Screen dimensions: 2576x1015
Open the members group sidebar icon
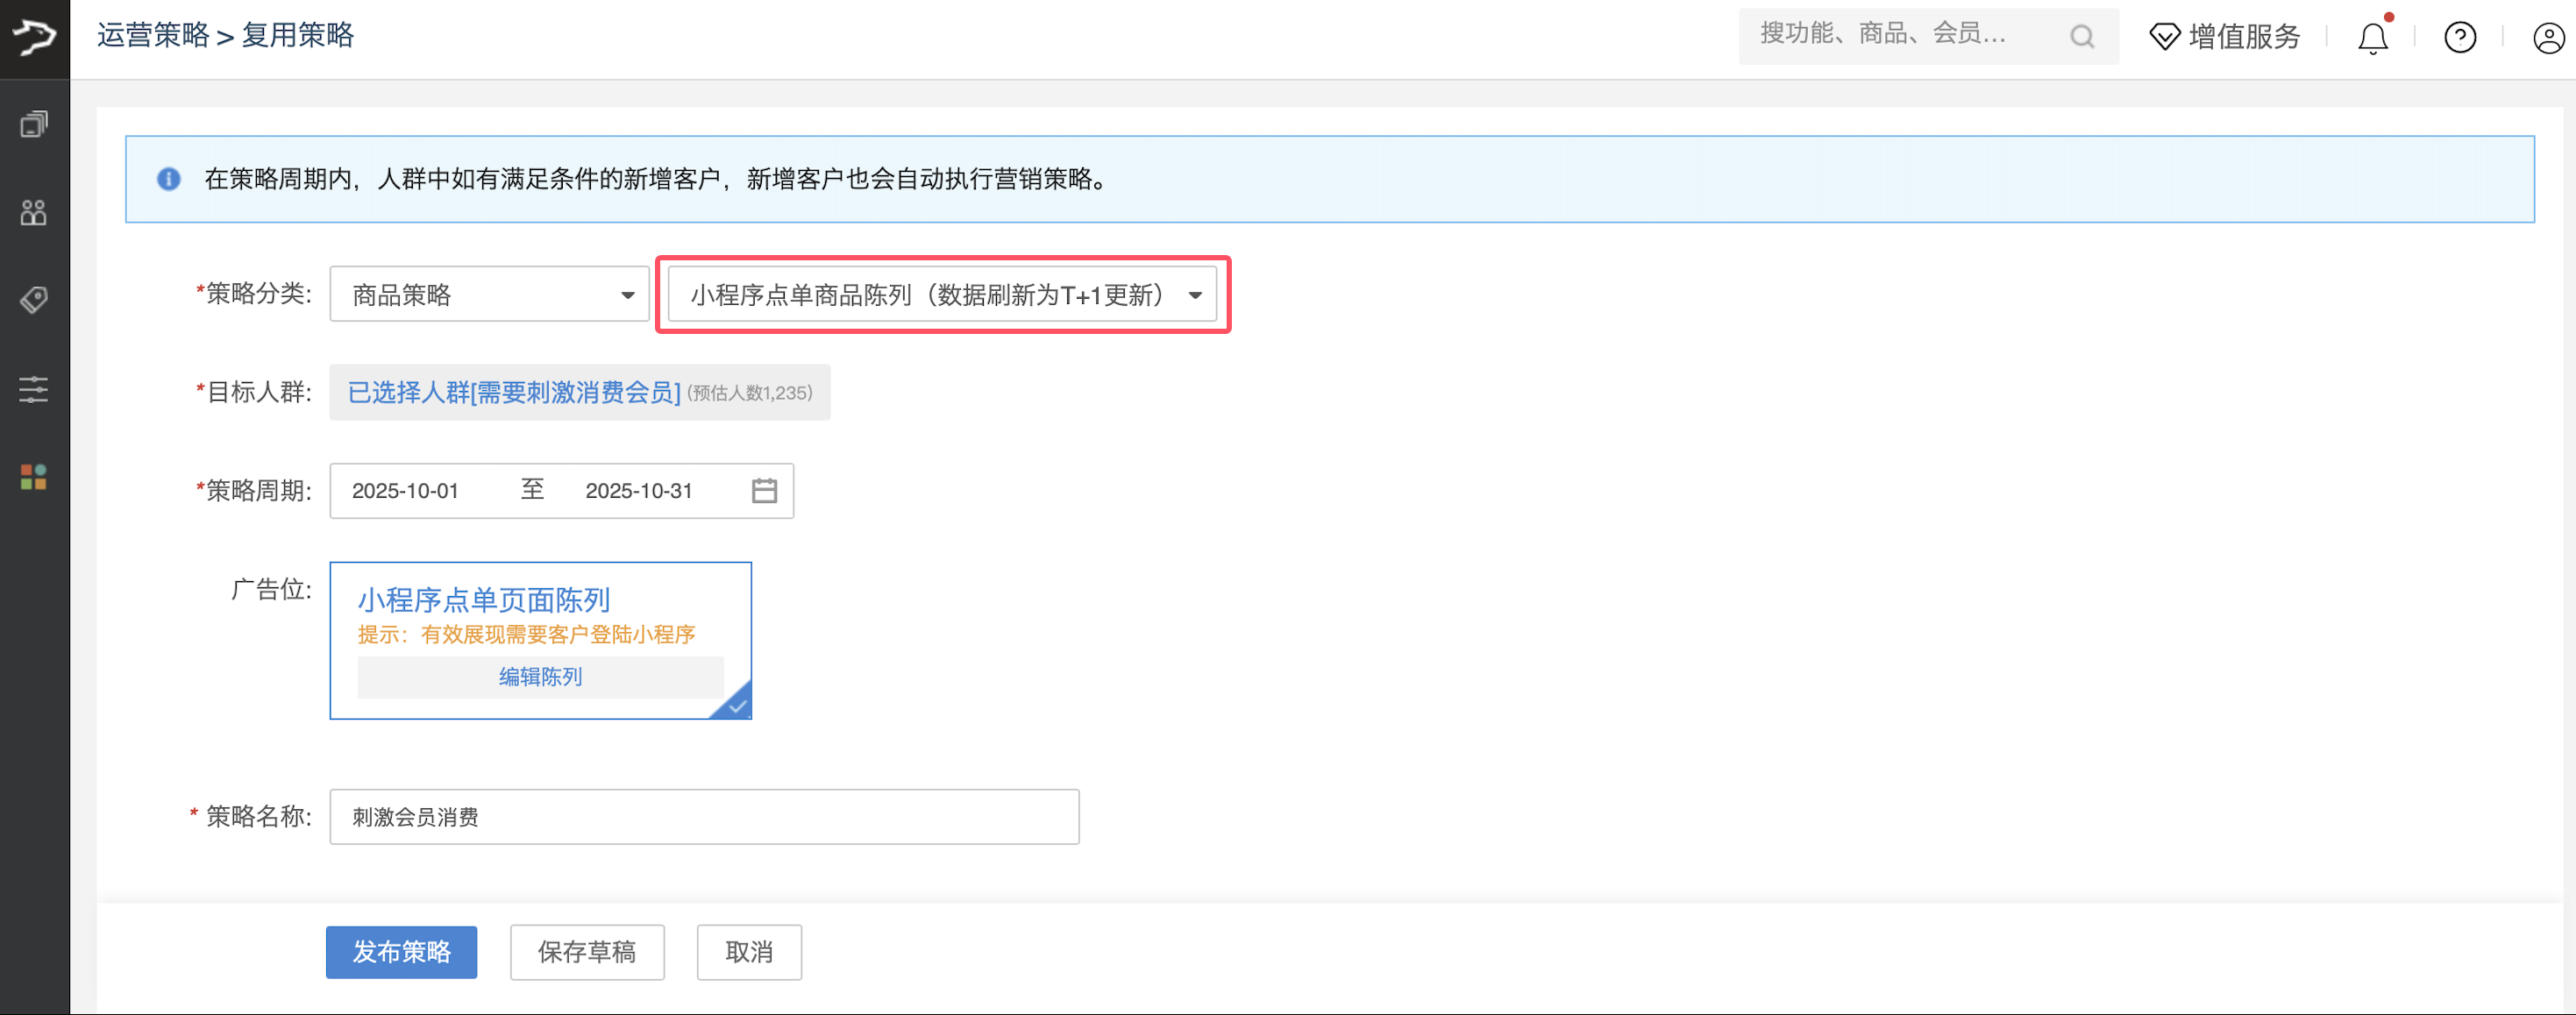34,212
